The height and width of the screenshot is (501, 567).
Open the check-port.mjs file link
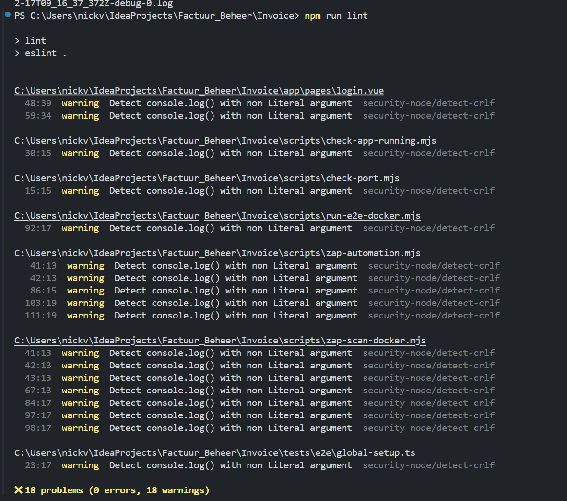[207, 178]
